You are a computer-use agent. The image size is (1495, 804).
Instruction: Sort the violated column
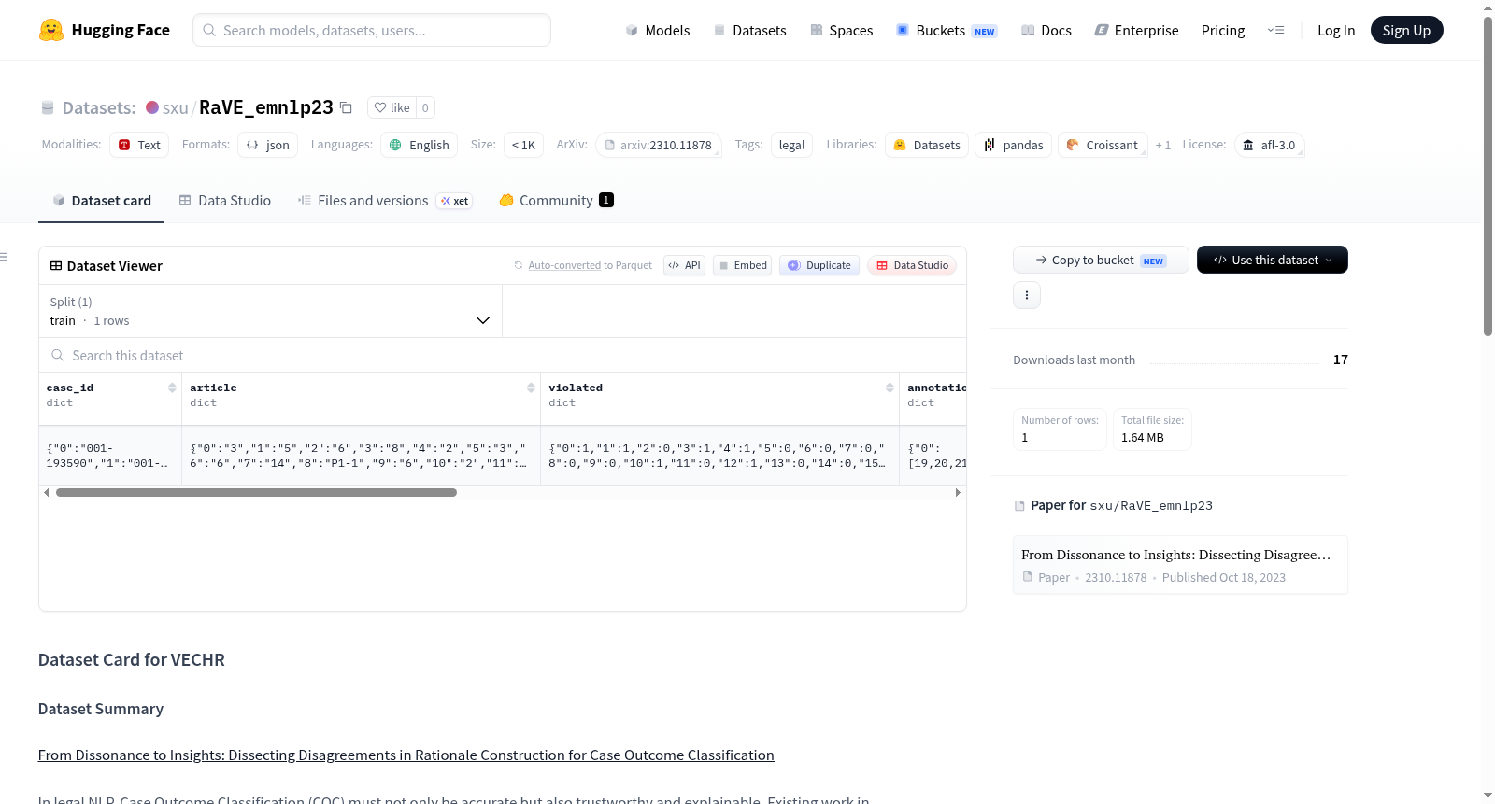[x=890, y=388]
